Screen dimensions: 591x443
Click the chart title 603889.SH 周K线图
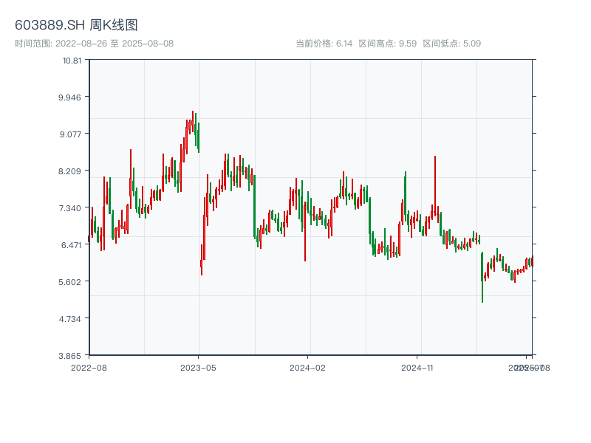tap(76, 25)
